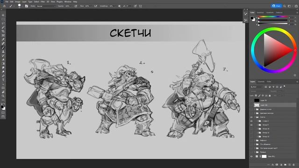Open the layer filter Kind dropdown
This screenshot has height=168, width=299.
pos(257,87)
